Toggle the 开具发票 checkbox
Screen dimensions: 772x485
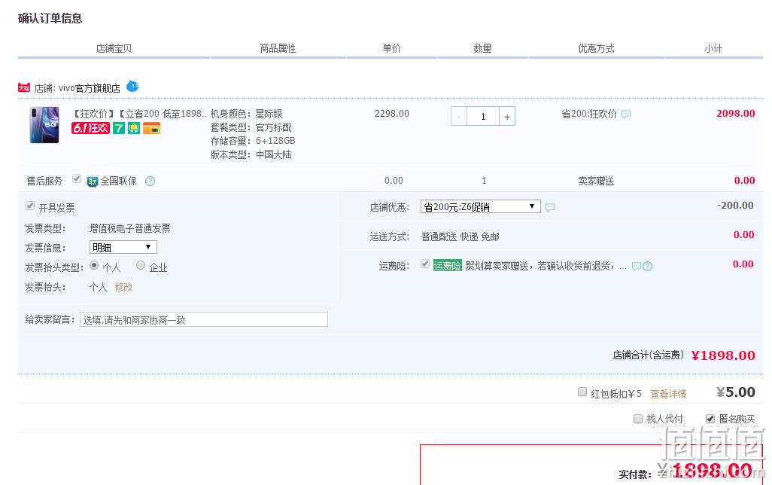pos(30,206)
